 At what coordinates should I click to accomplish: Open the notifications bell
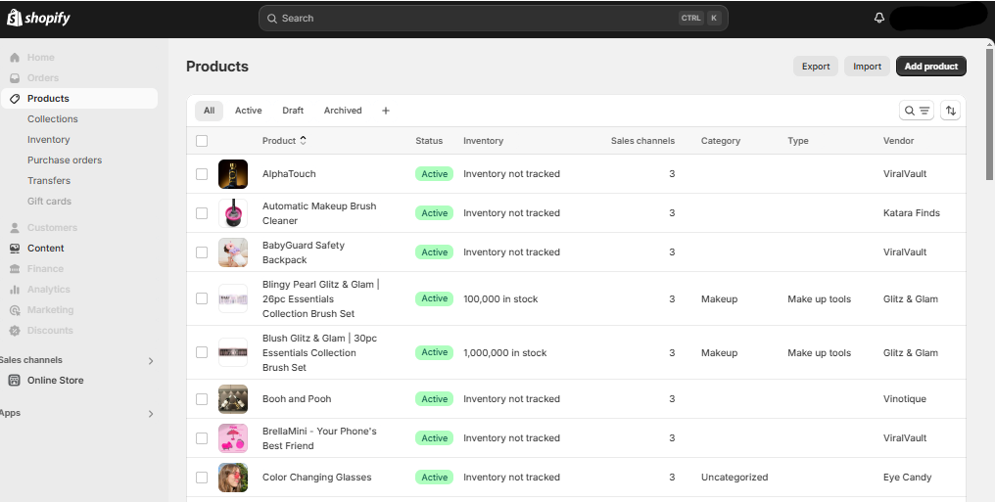click(x=878, y=18)
